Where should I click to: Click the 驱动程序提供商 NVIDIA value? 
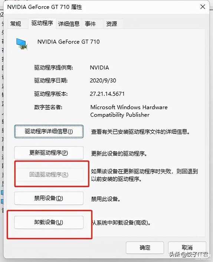tap(99, 68)
